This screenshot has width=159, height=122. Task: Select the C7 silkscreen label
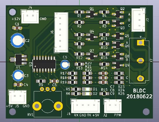pos(112,87)
